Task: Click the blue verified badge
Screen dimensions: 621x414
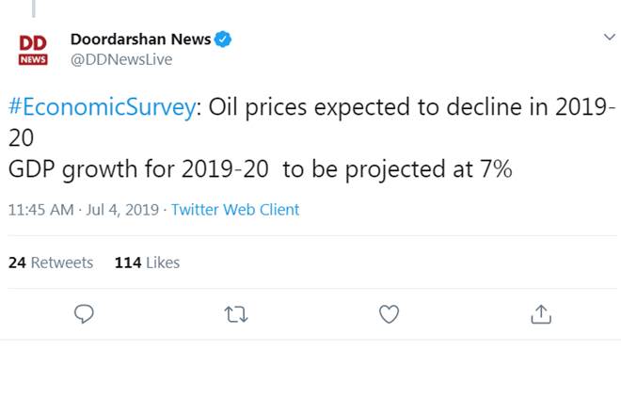Action: point(224,40)
